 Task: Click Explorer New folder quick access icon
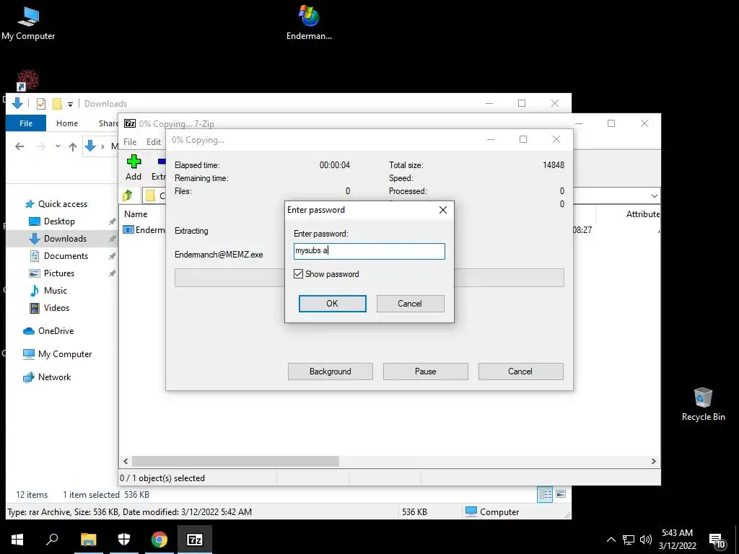click(57, 104)
